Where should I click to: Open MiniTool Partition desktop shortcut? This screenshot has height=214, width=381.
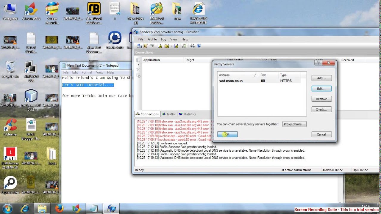pyautogui.click(x=157, y=13)
